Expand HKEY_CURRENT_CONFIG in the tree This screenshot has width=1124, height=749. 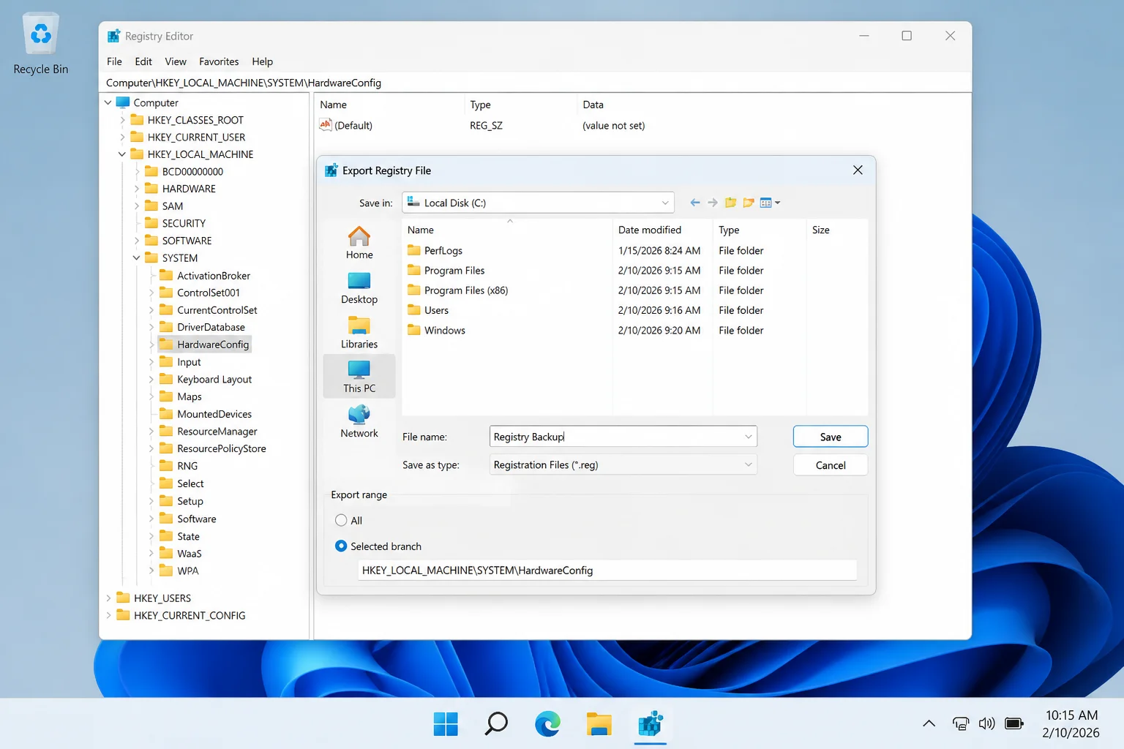click(108, 616)
